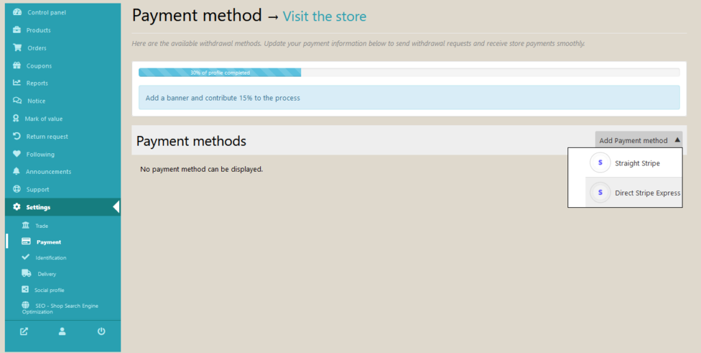This screenshot has height=353, width=701.
Task: Click 'No payment method can be displayed.' text
Action: [x=201, y=170]
